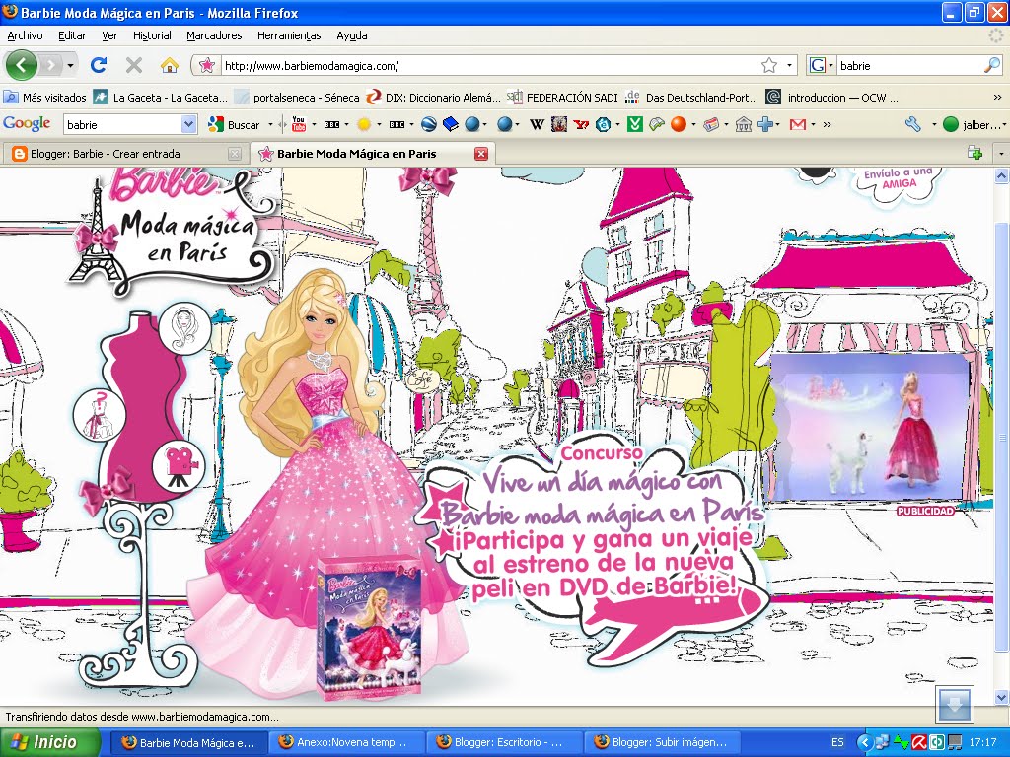The width and height of the screenshot is (1010, 757).
Task: Open the Herramientas menu
Action: pyautogui.click(x=289, y=35)
